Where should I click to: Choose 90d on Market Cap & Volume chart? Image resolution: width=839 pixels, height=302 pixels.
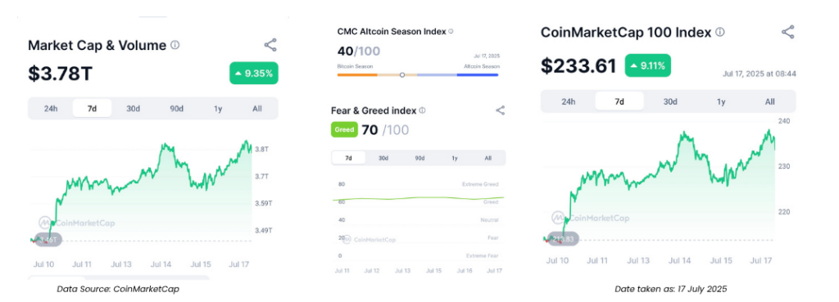[176, 109]
